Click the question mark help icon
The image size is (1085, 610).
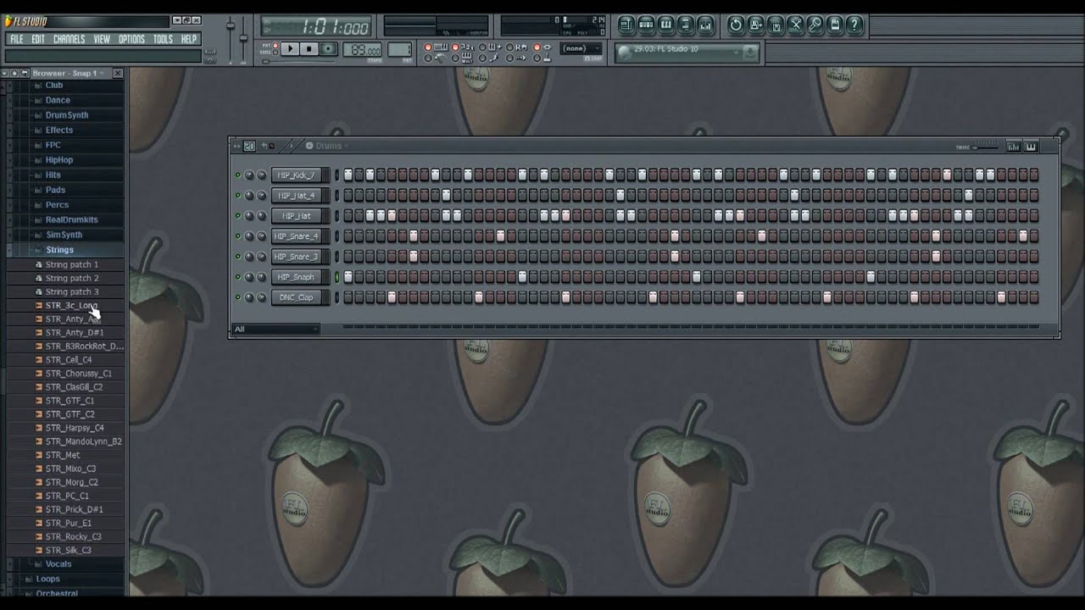854,25
